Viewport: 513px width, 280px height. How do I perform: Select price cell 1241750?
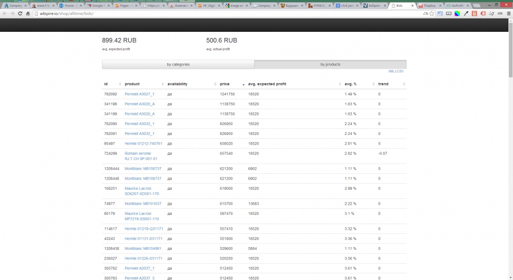(x=227, y=94)
